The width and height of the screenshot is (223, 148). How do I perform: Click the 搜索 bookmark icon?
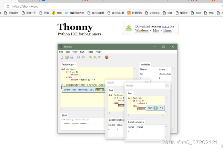(54, 13)
